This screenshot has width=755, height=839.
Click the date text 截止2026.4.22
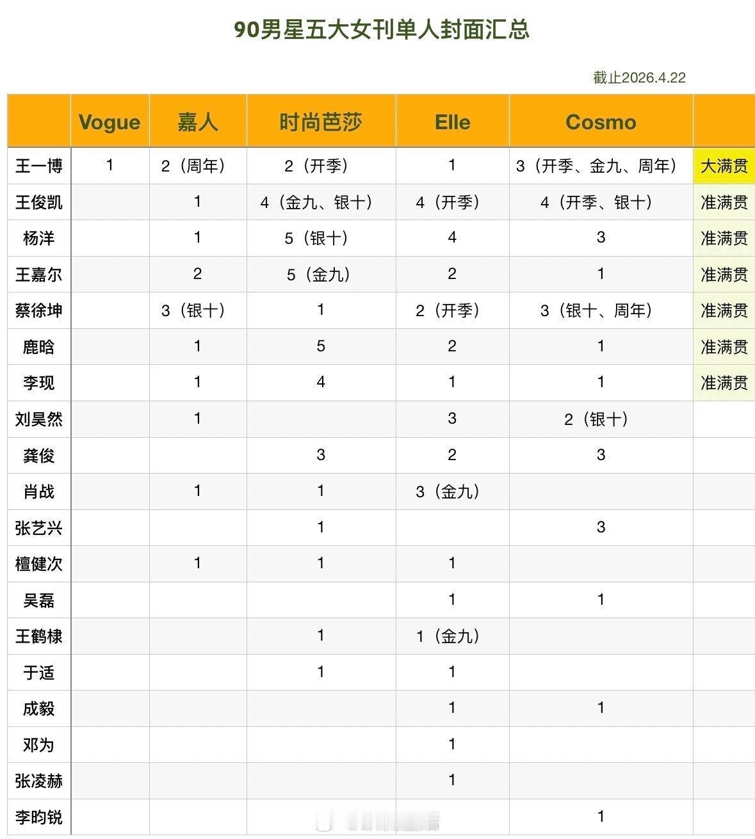tap(639, 77)
